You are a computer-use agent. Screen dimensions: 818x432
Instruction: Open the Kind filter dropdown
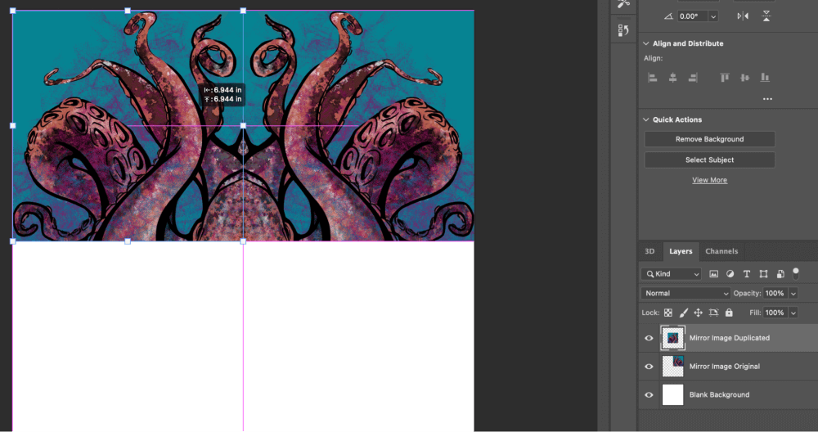pyautogui.click(x=672, y=273)
